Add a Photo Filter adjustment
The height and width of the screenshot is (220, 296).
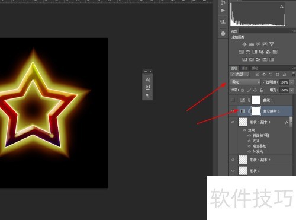click(x=262, y=52)
